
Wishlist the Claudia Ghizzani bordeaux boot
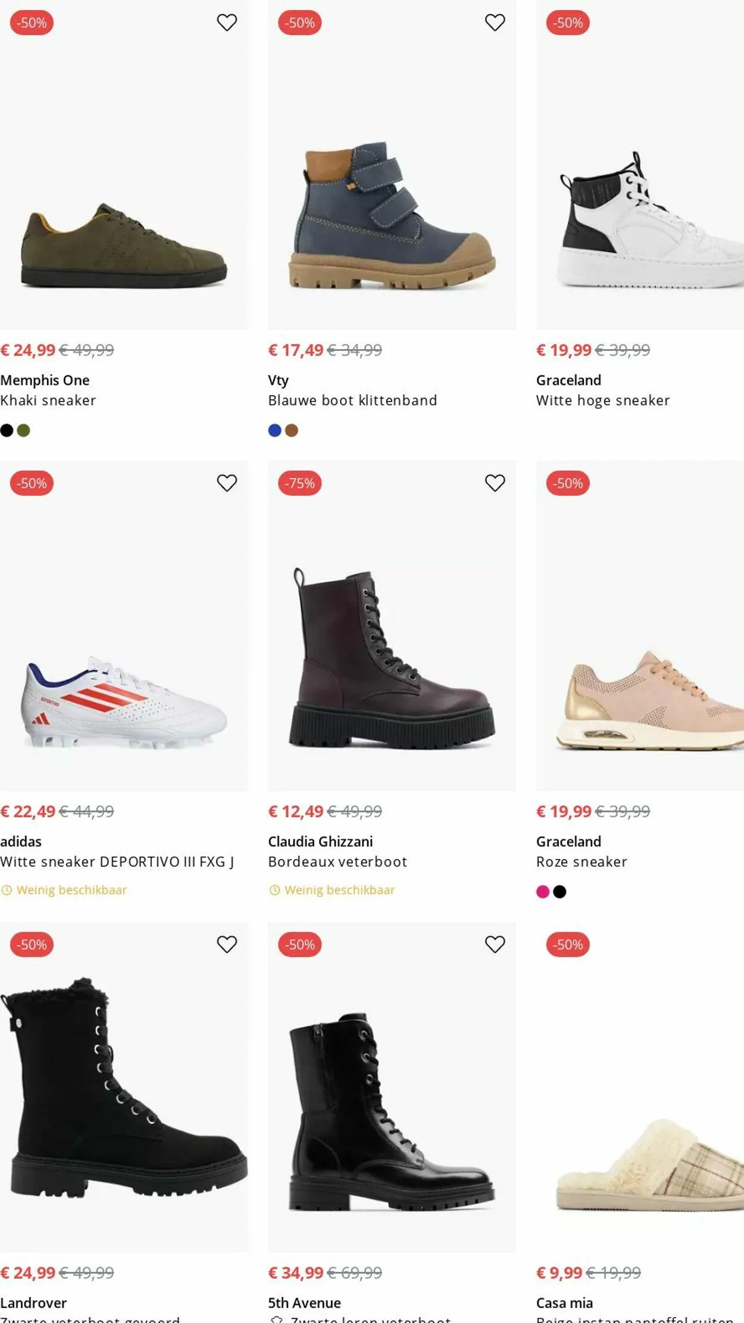coord(495,483)
